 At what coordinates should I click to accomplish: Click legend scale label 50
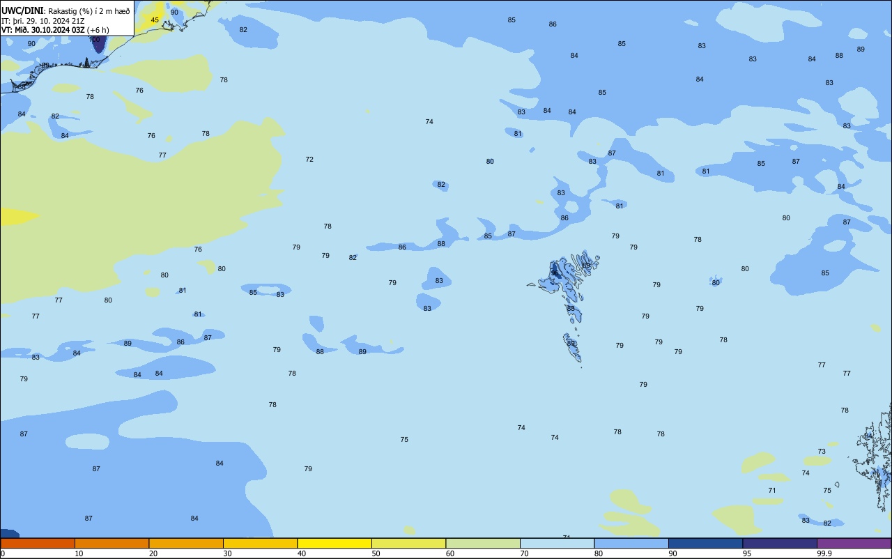(376, 553)
